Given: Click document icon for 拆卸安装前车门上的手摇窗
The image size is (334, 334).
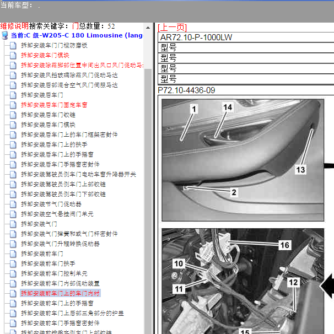Looking at the screenshot, I should (x=13, y=303).
